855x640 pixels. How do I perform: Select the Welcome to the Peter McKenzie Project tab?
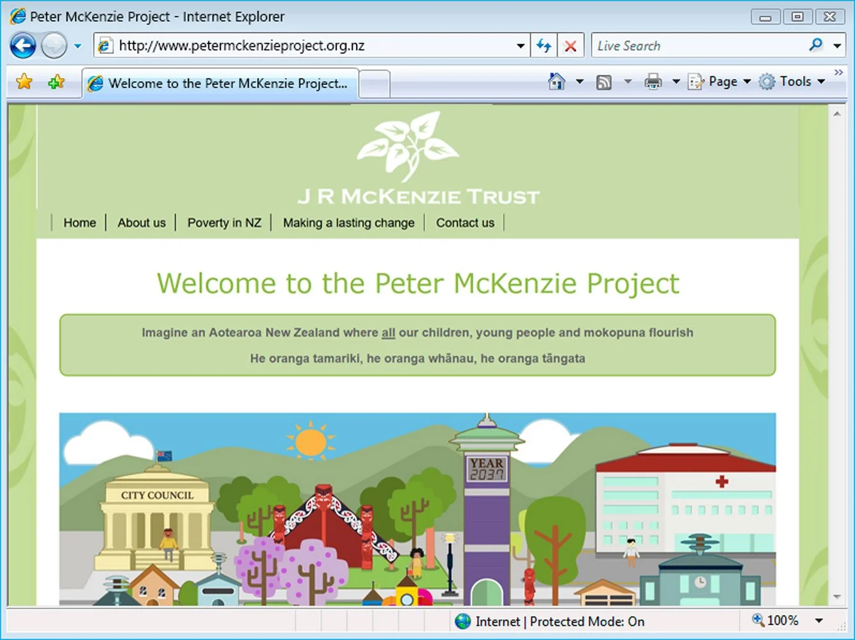220,83
